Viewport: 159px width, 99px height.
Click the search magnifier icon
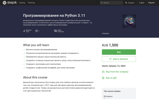click(101, 3)
